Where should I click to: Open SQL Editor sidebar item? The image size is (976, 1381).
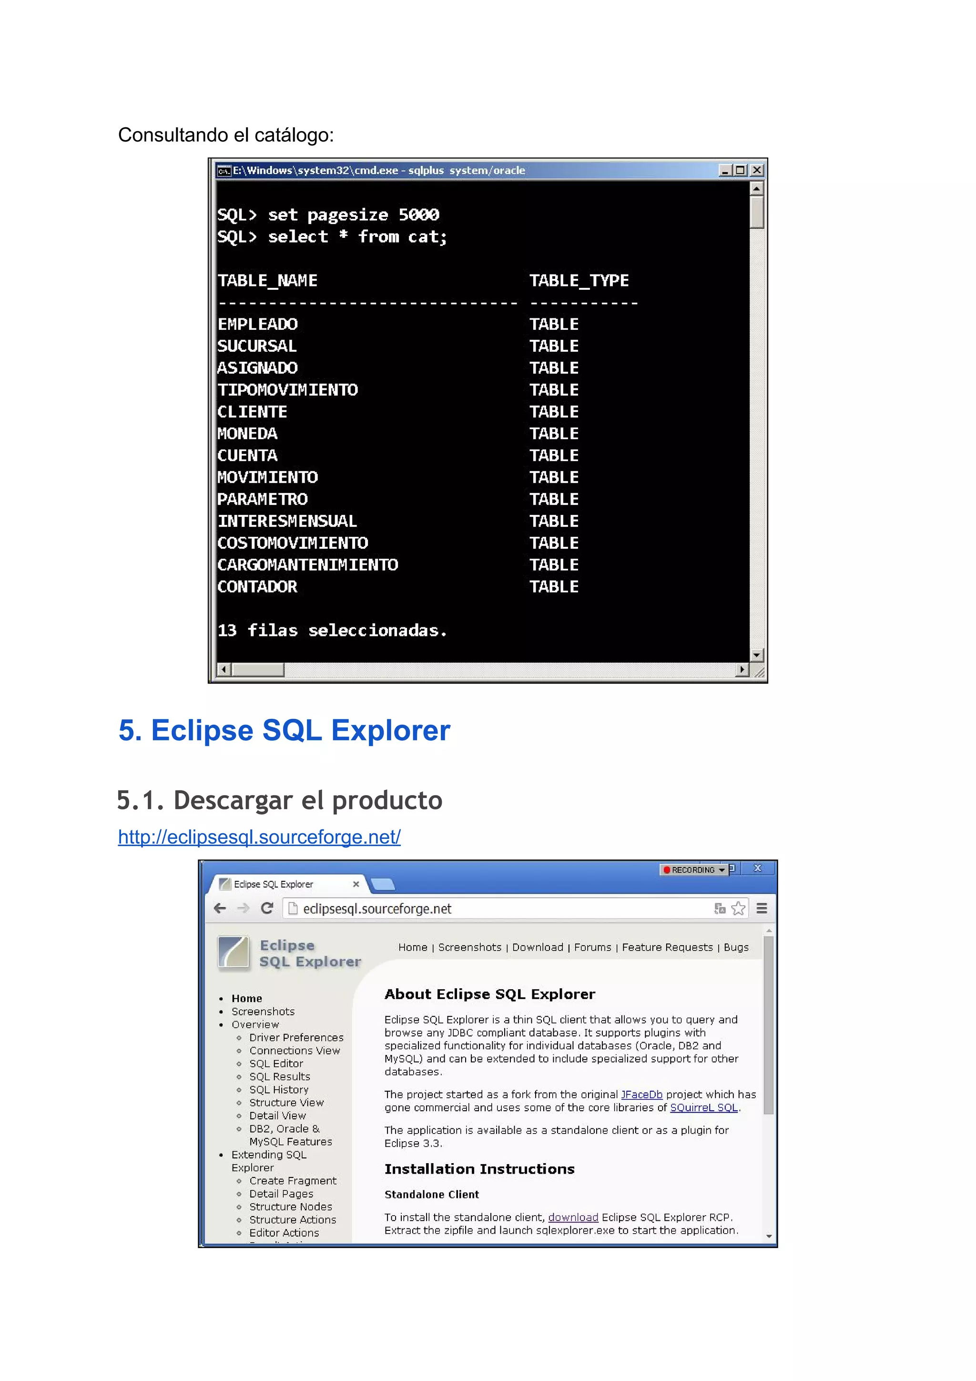pyautogui.click(x=276, y=1064)
